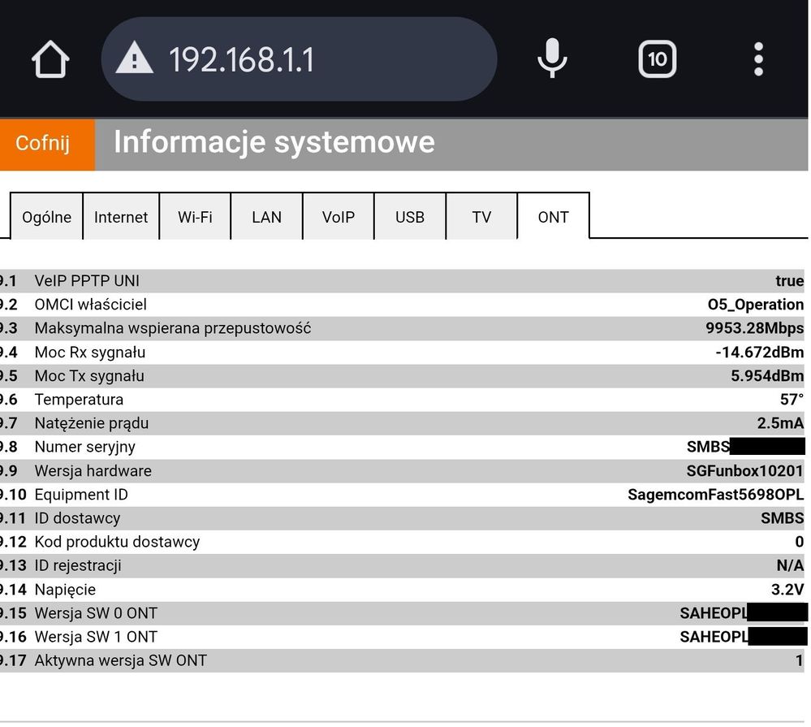Keep the ONT tab selected

[553, 216]
